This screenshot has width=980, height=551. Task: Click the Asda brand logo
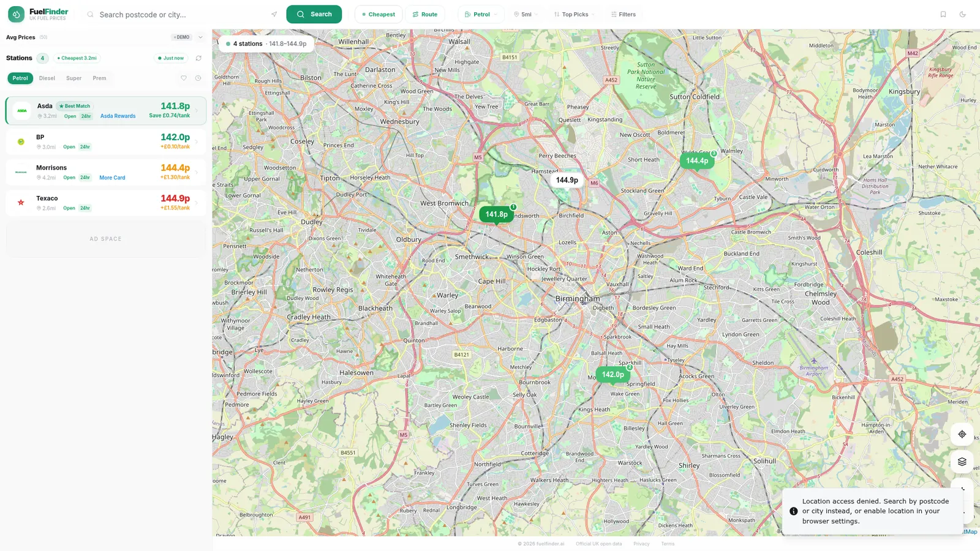(22, 111)
